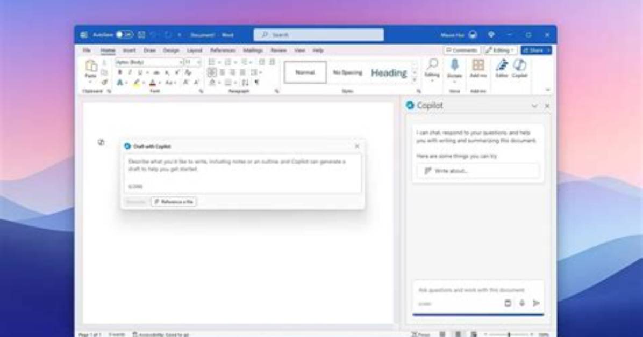This screenshot has height=337, width=643.
Task: Apply italic formatting
Action: [130, 72]
